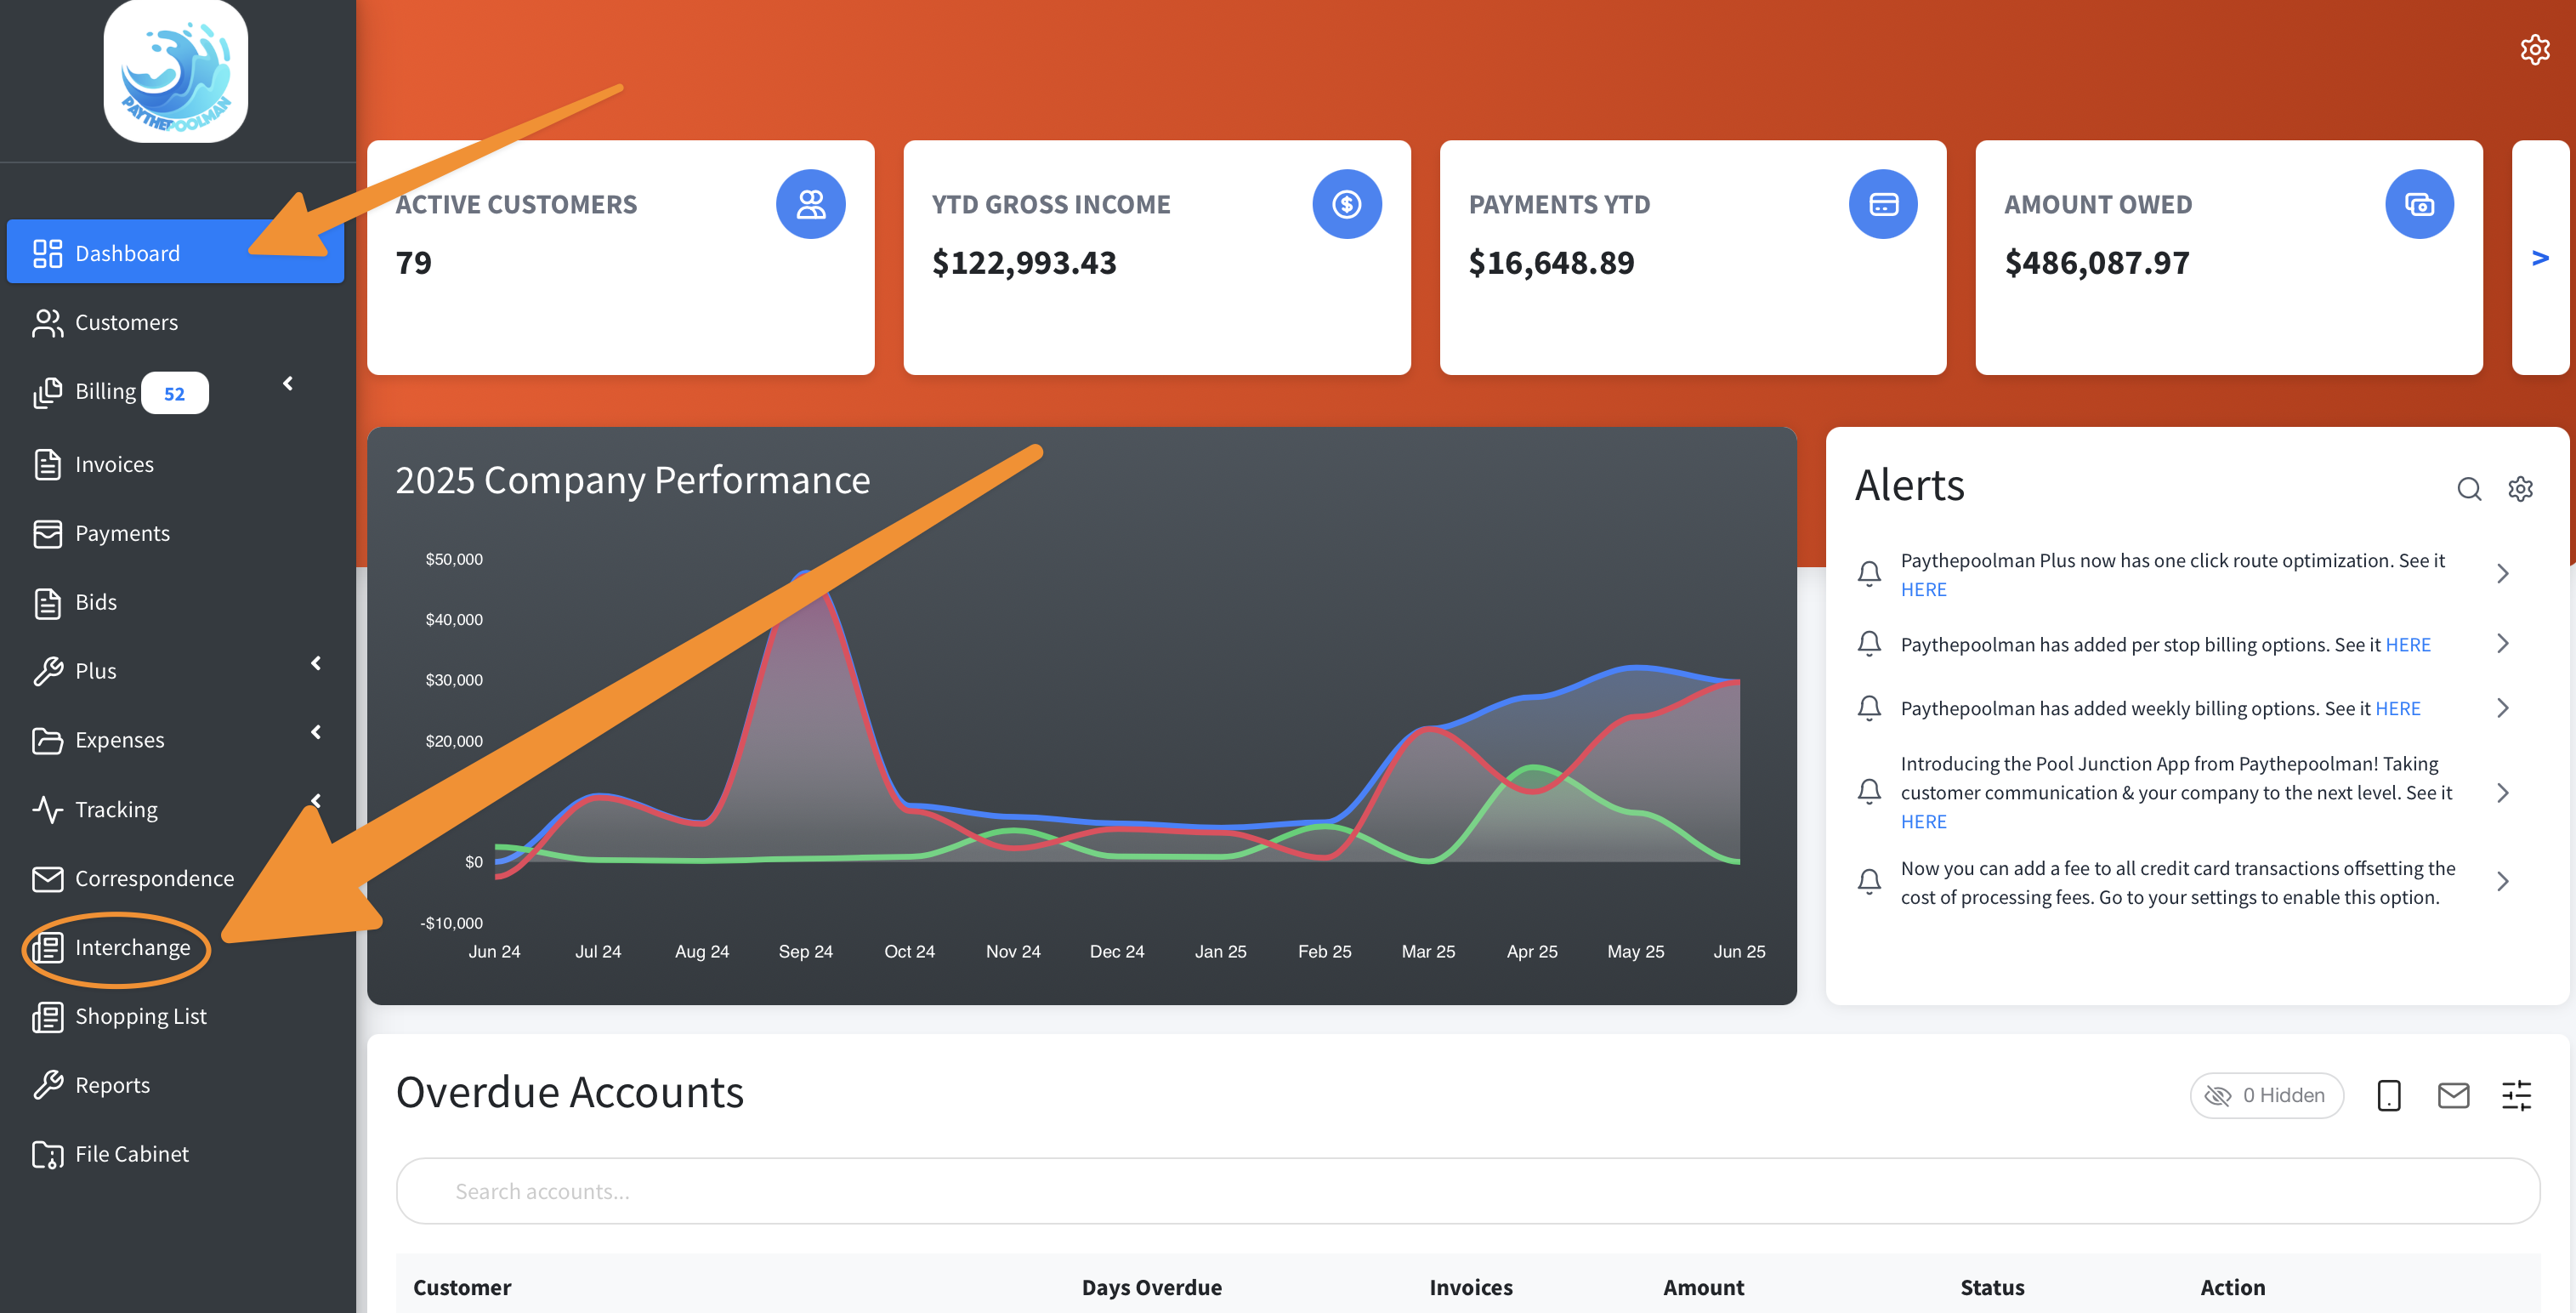The width and height of the screenshot is (2576, 1313).
Task: Click the mobile phone icon in Overdue Accounts
Action: pos(2388,1096)
